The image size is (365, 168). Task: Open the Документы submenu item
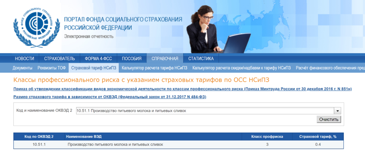[x=23, y=68]
